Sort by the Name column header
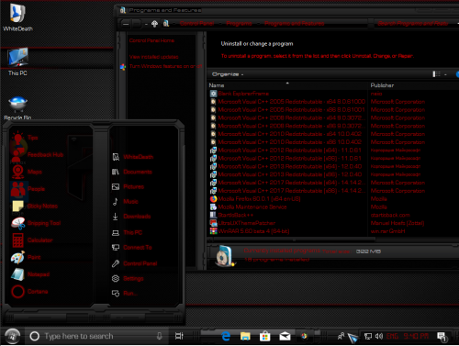The image size is (459, 346). 287,85
